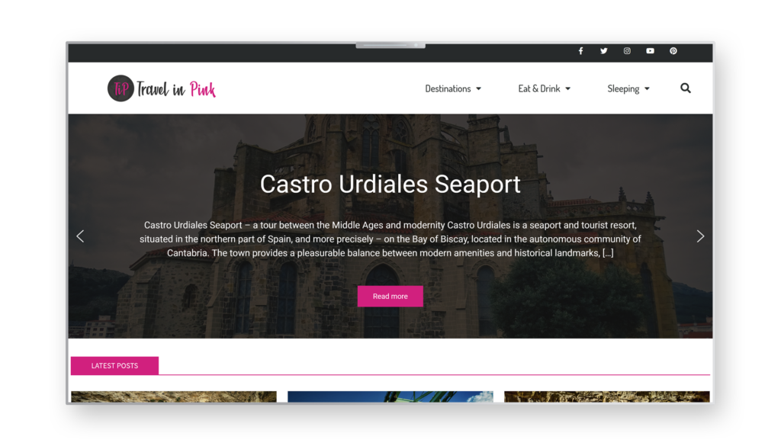Click the Read more button

pos(390,296)
